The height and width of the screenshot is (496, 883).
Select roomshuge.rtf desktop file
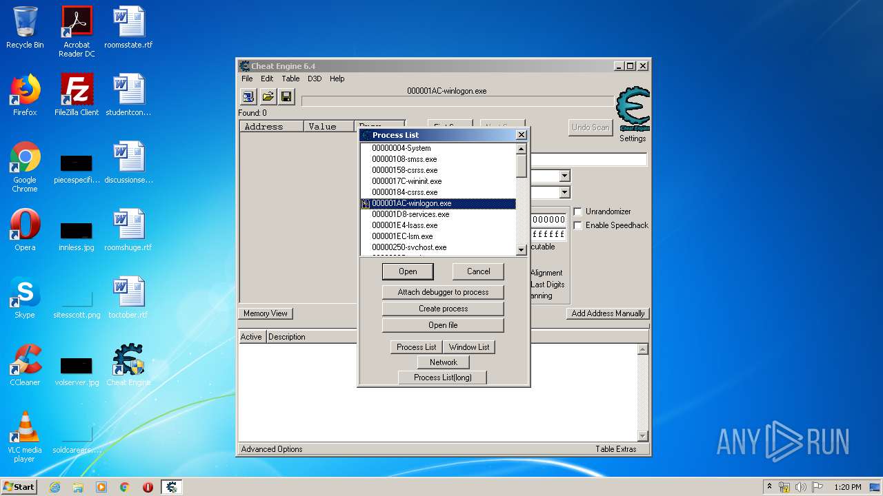coord(128,230)
